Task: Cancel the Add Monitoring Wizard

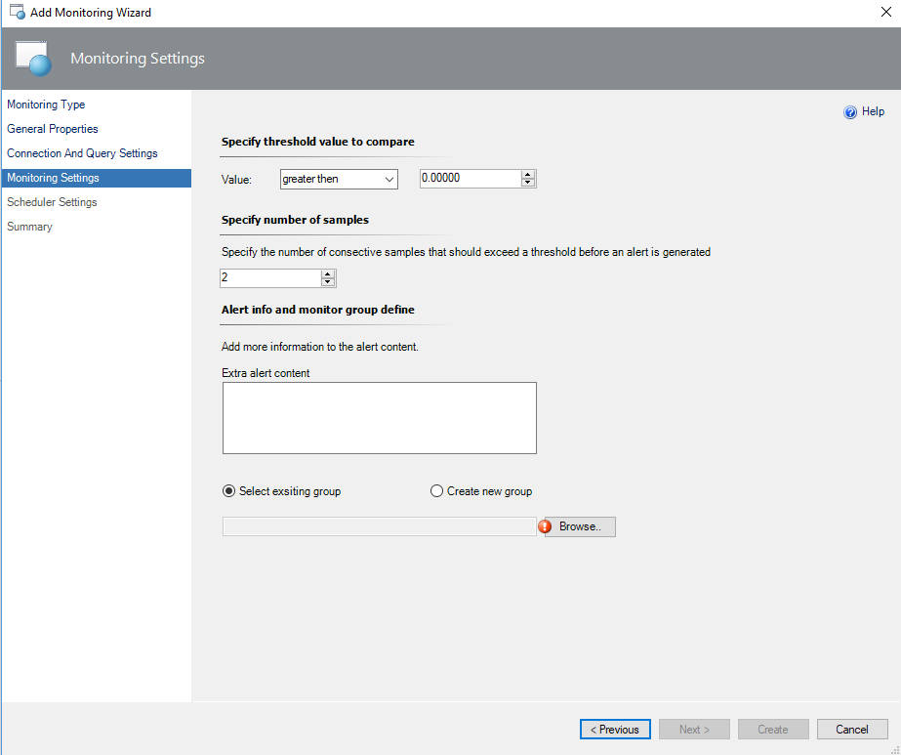Action: [851, 730]
